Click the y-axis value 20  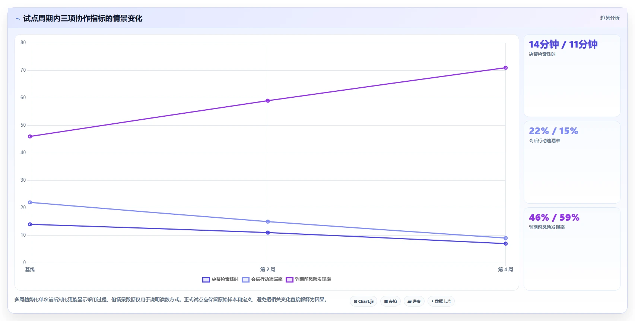pos(23,208)
